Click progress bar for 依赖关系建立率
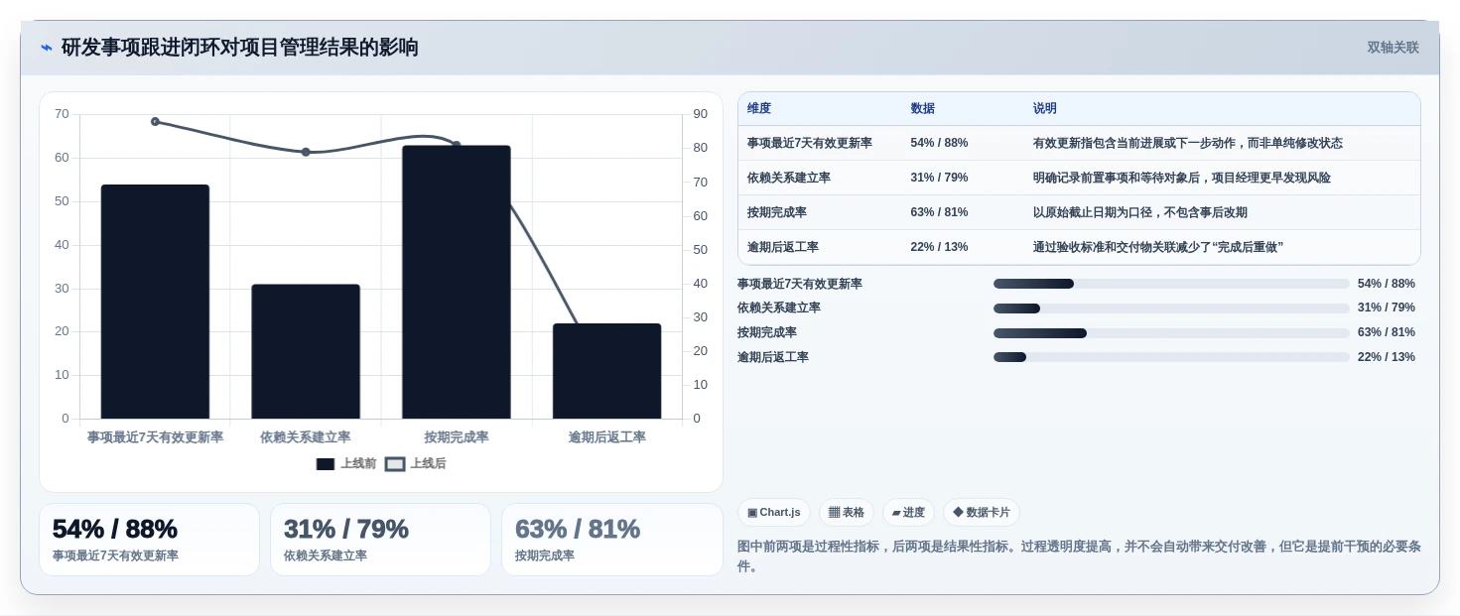1460x616 pixels. click(x=1171, y=308)
